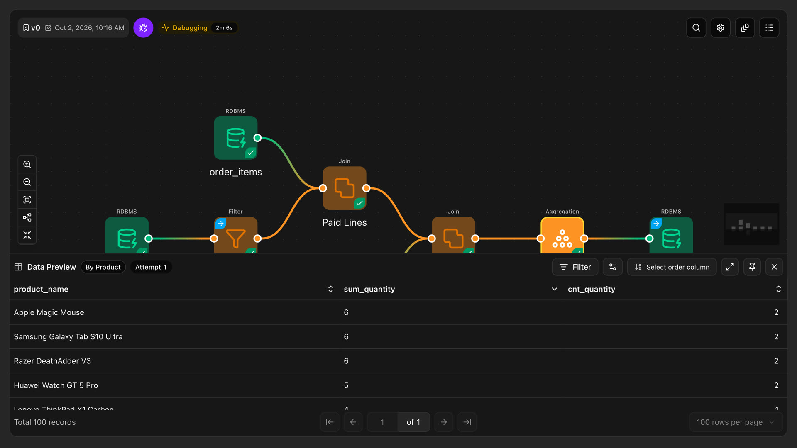The width and height of the screenshot is (797, 448).
Task: Click the zoom out canvas icon
Action: 27,182
